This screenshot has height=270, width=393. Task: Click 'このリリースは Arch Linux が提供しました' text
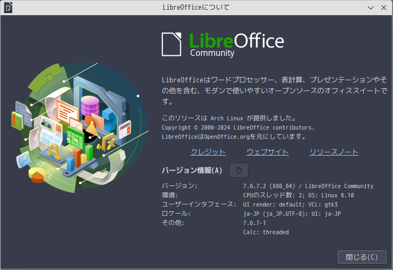(229, 118)
